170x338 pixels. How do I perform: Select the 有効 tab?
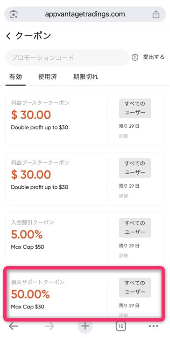click(x=15, y=77)
